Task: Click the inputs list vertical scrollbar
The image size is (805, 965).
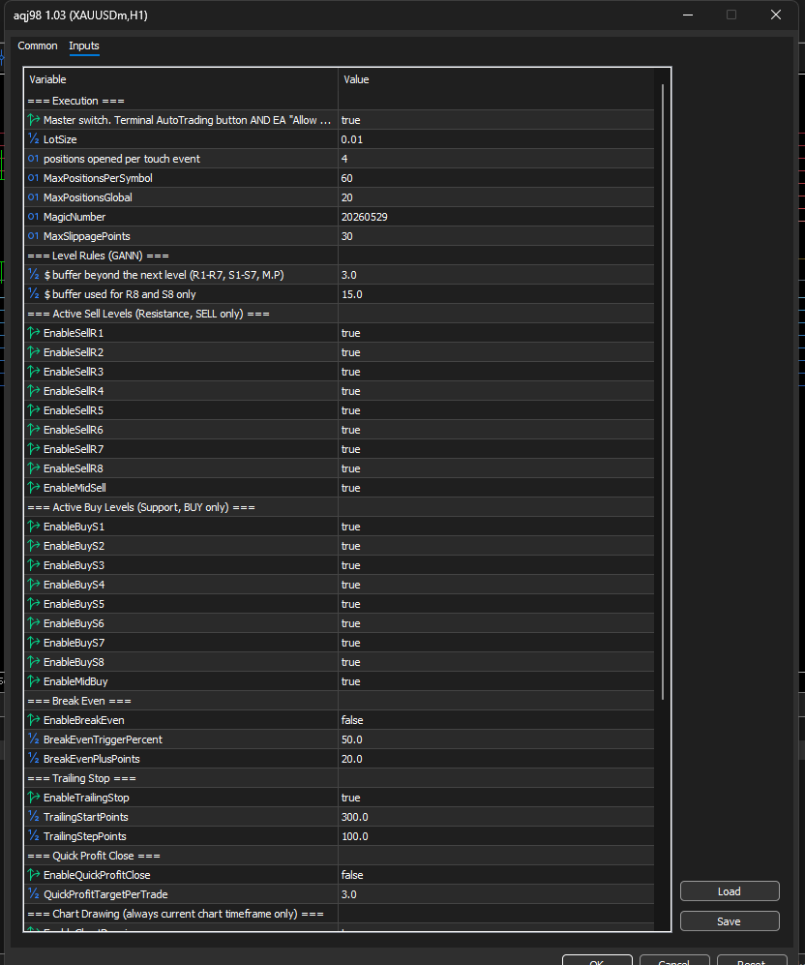Action: tap(663, 391)
